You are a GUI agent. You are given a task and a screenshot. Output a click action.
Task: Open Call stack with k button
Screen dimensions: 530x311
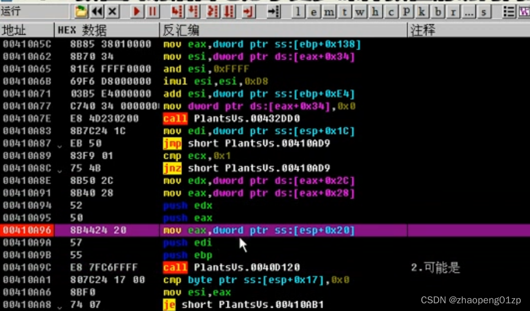(422, 12)
